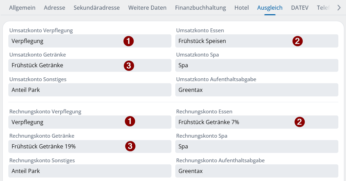
Task: Click the Rechnungskonto Spa field
Action: click(256, 146)
